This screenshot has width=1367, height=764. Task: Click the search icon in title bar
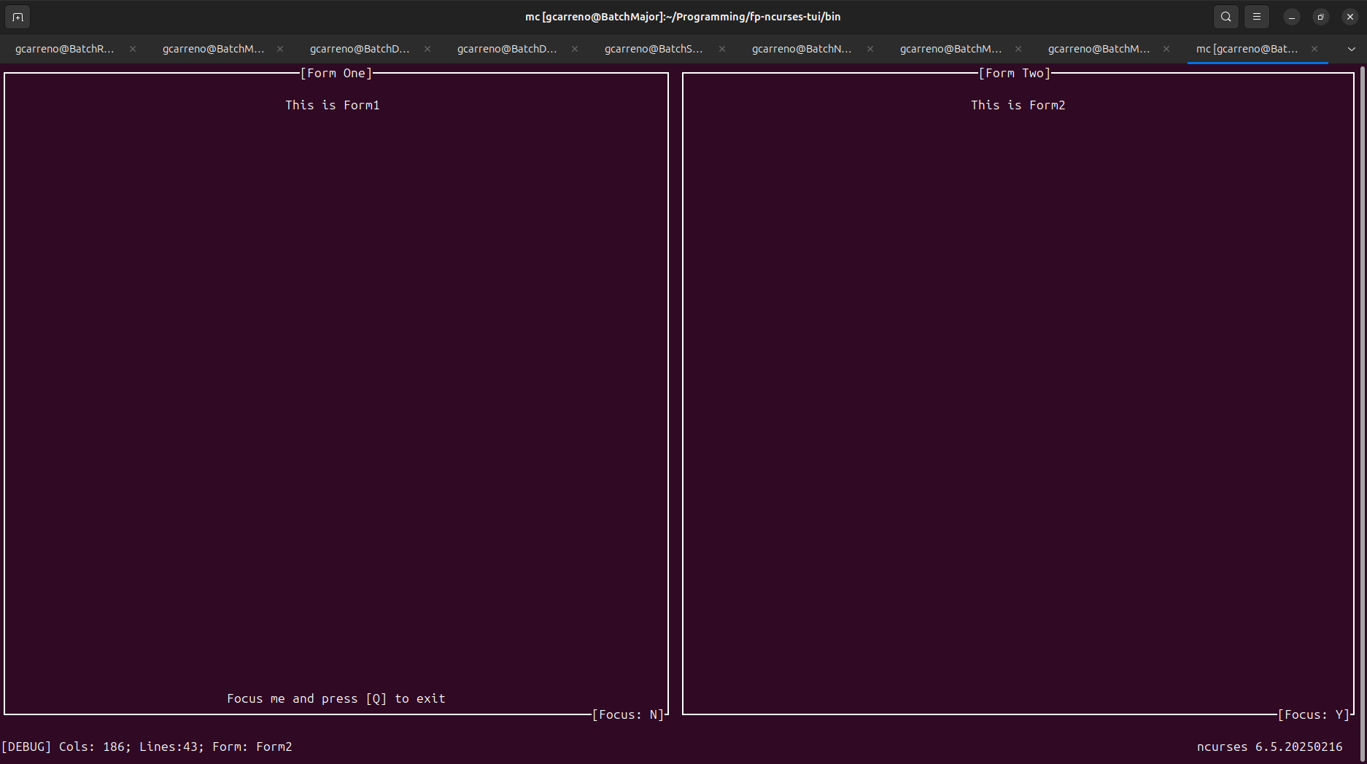coord(1225,17)
